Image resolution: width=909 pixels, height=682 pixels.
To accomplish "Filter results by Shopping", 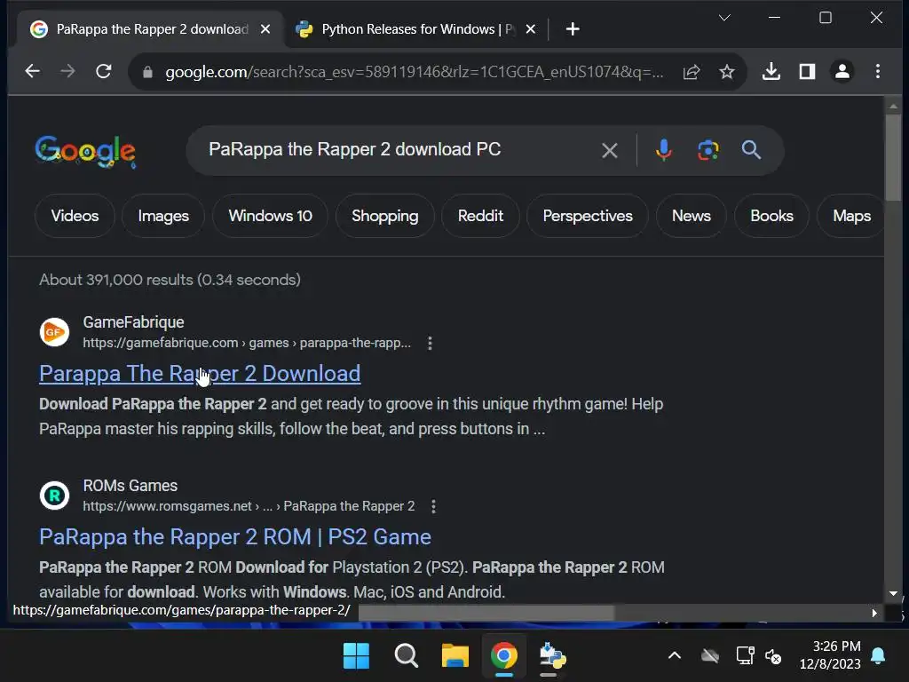I will (385, 216).
